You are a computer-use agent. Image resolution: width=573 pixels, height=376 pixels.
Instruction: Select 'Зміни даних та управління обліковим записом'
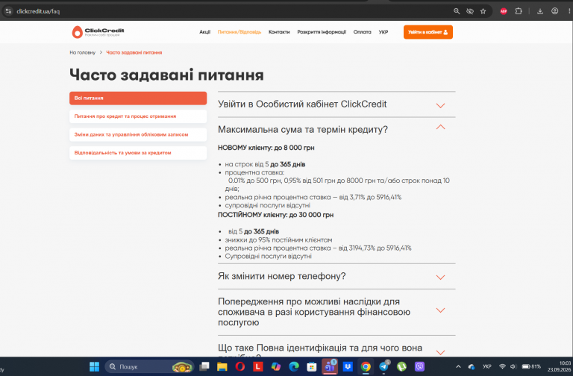pyautogui.click(x=138, y=135)
